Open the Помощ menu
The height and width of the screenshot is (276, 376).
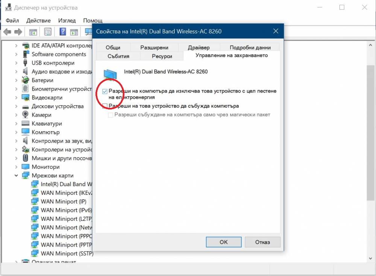[93, 20]
